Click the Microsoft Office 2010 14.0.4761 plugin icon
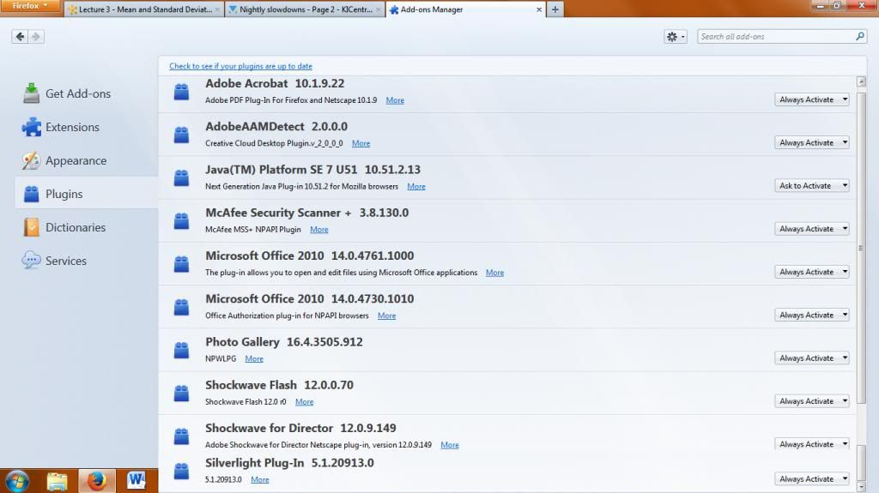This screenshot has height=493, width=879. click(x=181, y=264)
